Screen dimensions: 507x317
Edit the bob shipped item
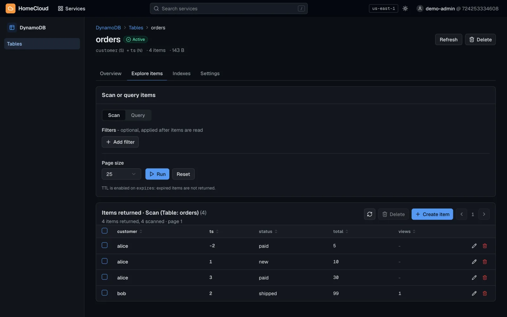[474, 294]
